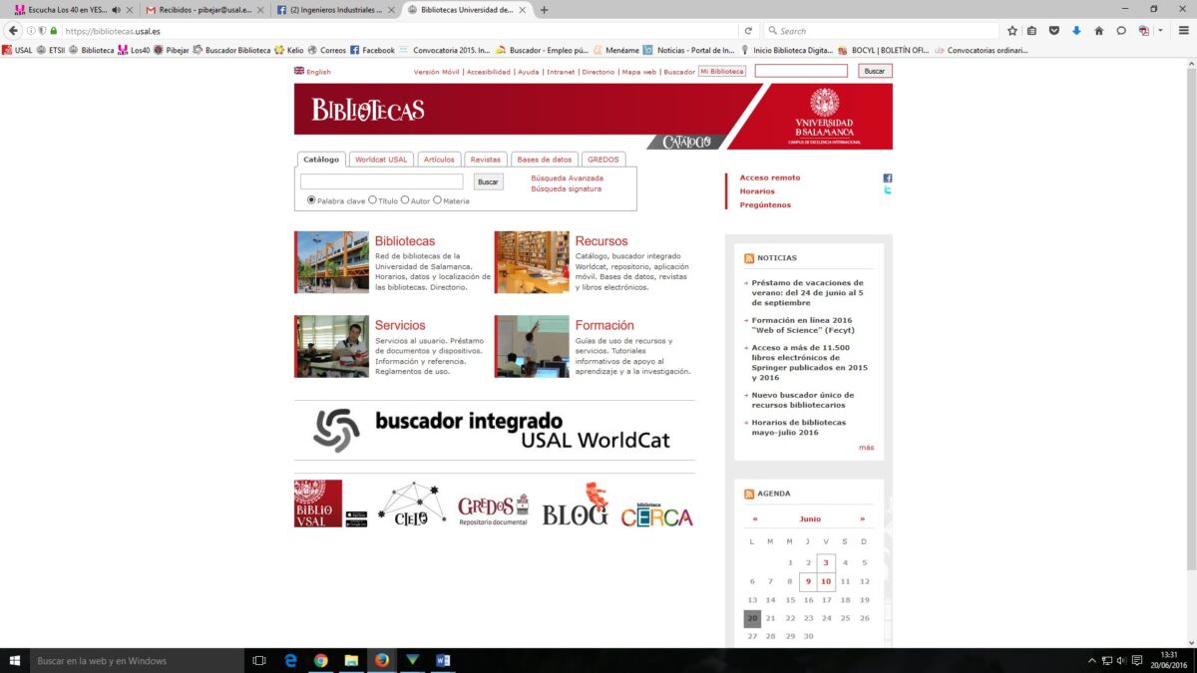Click the catalog search text field
Image resolution: width=1197 pixels, height=673 pixels.
tap(382, 182)
